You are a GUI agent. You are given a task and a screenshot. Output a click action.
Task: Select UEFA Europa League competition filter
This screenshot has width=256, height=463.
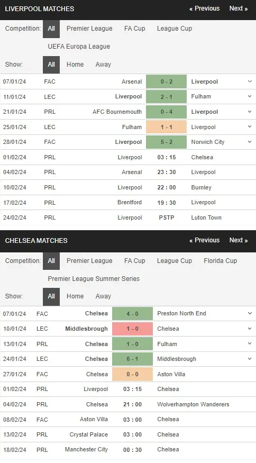(x=79, y=47)
